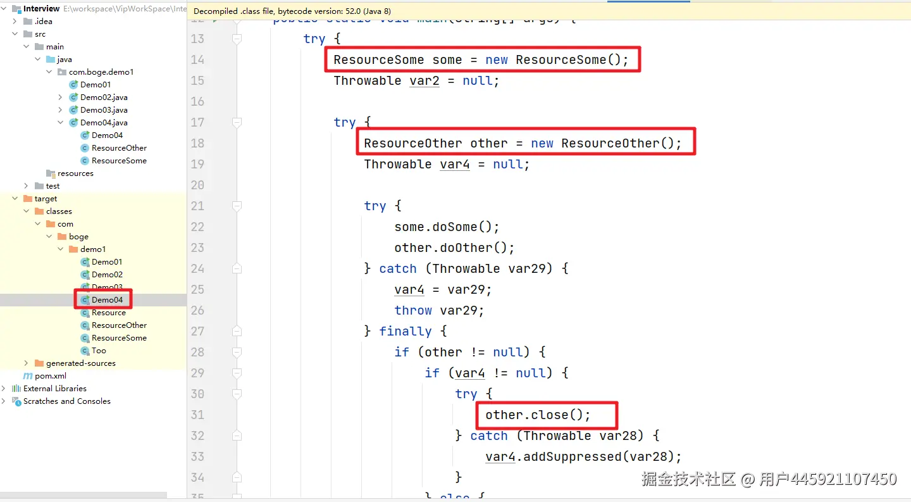
Task: Select the Resource class in target
Action: [x=109, y=313]
